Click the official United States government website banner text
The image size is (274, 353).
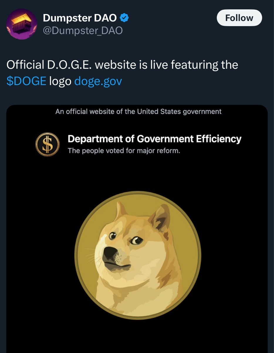click(138, 112)
